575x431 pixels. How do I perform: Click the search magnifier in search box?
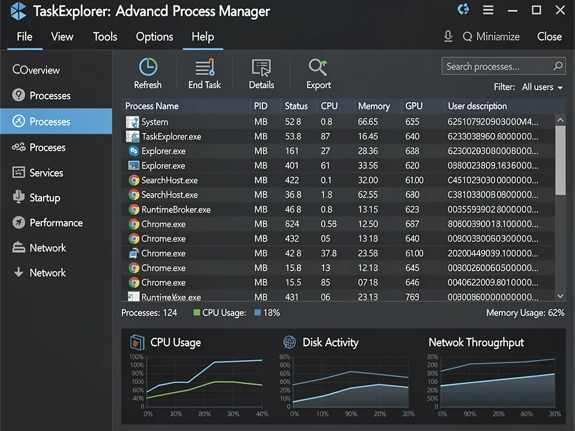click(558, 66)
